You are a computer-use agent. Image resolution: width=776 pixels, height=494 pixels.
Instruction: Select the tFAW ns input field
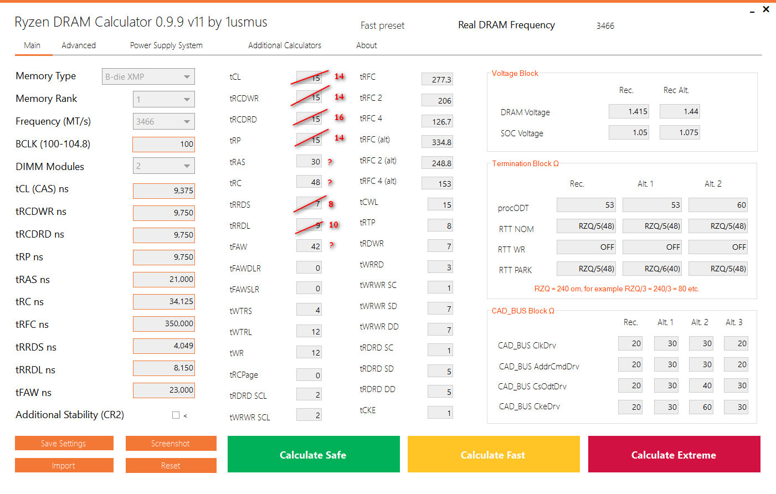pyautogui.click(x=164, y=390)
